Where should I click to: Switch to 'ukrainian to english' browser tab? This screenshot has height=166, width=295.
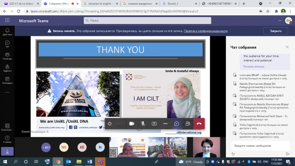click(101, 4)
